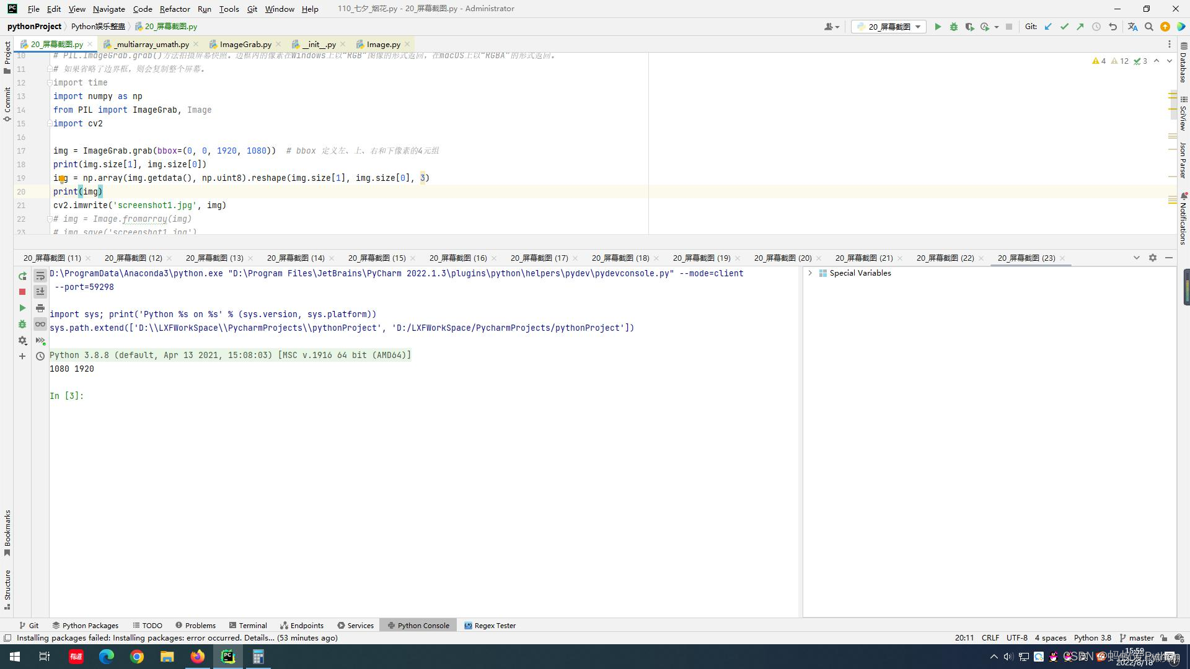
Task: Expand the Special Variables tree item
Action: [x=811, y=273]
